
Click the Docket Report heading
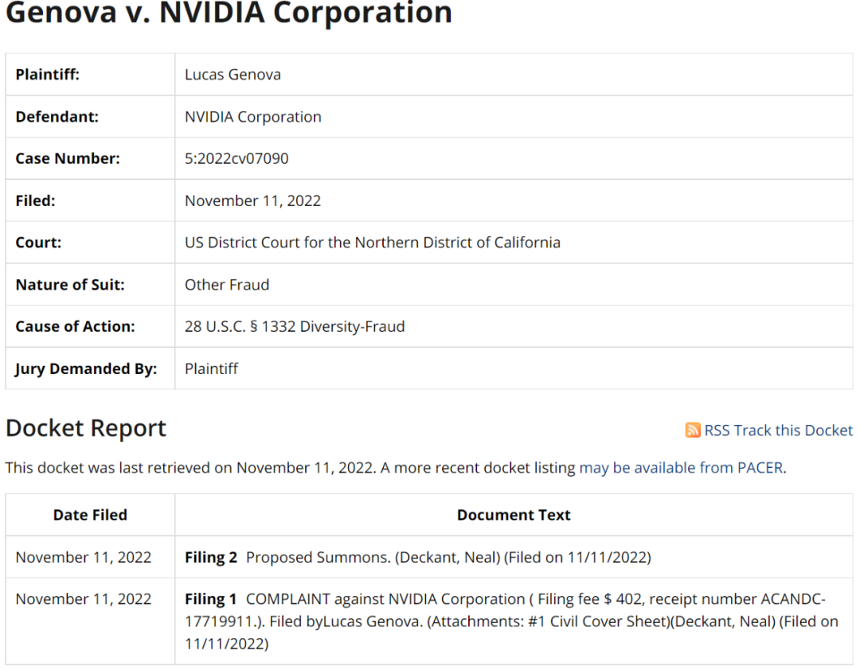click(86, 428)
